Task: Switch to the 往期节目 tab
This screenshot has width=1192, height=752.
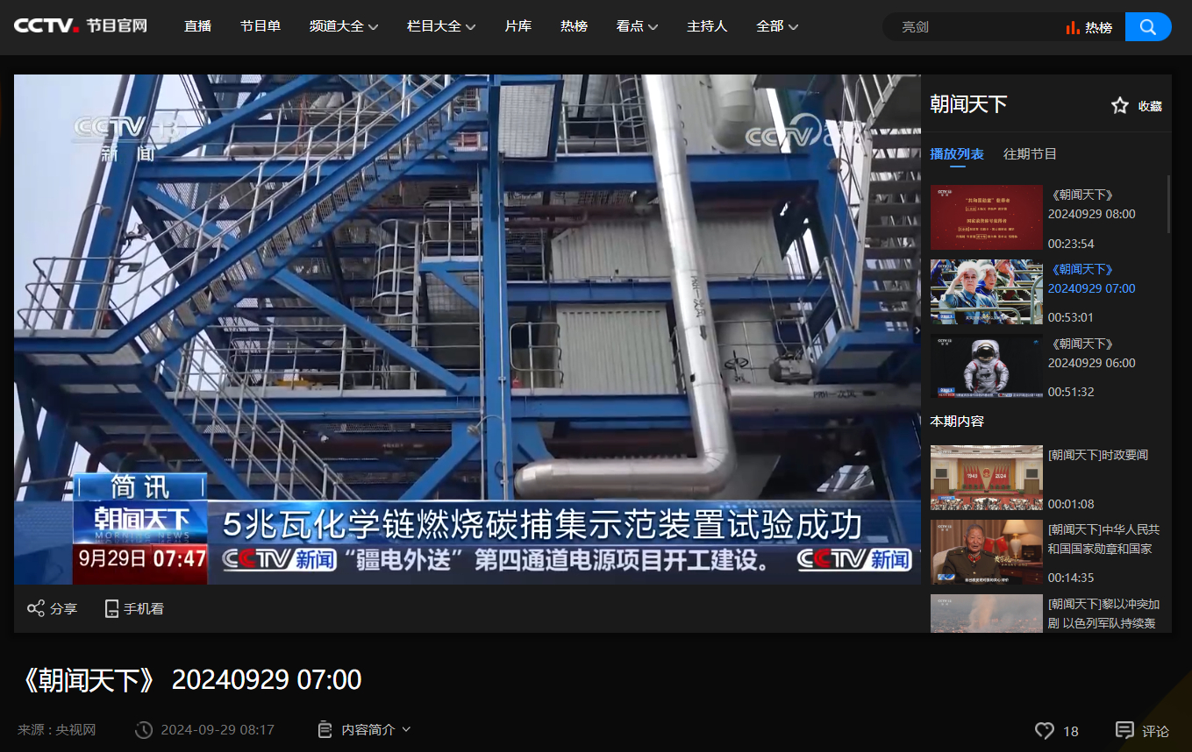Action: click(x=1030, y=154)
